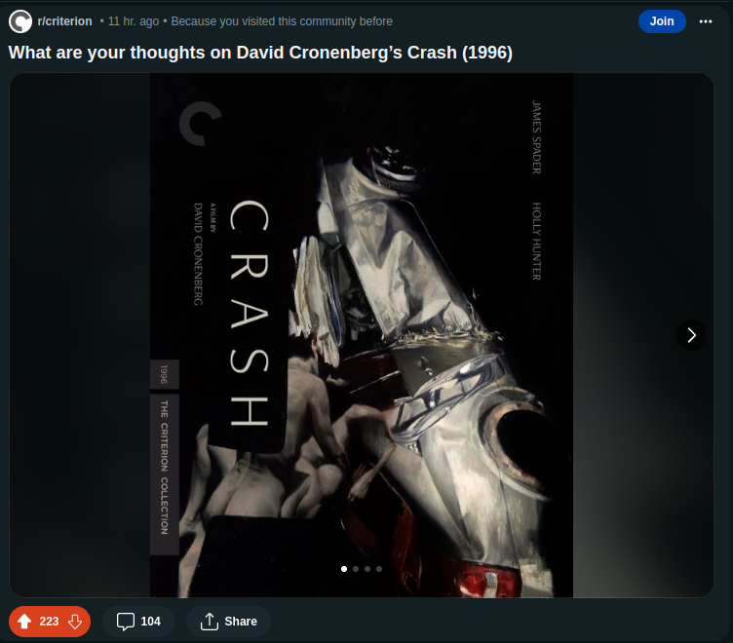Screen dimensions: 733x643
Task: Click the 223 vote score count
Action: coord(49,622)
